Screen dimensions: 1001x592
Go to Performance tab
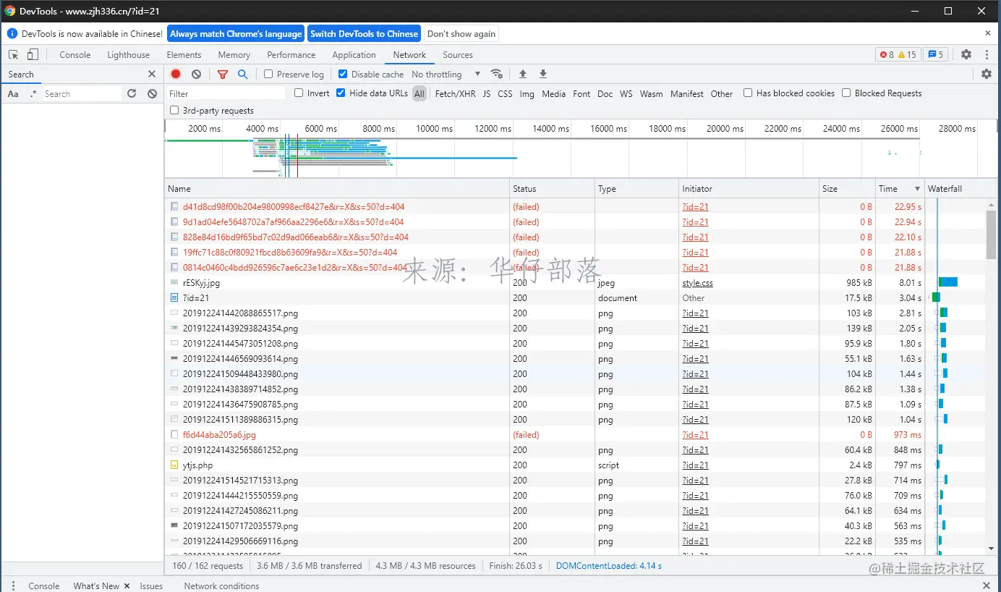pyautogui.click(x=291, y=55)
